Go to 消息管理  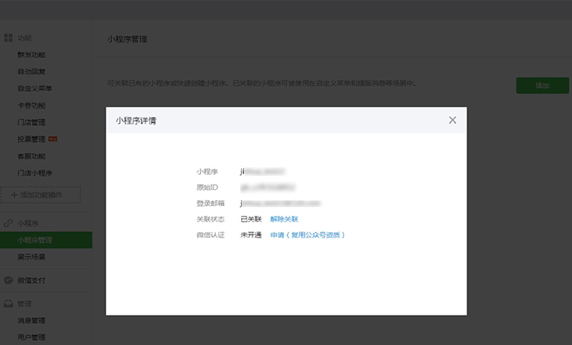[31, 320]
